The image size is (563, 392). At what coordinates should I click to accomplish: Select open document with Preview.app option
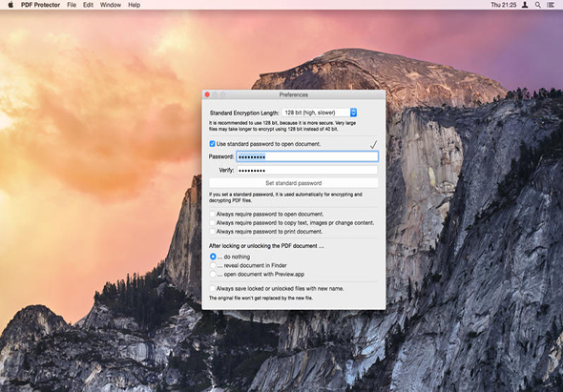click(x=213, y=274)
